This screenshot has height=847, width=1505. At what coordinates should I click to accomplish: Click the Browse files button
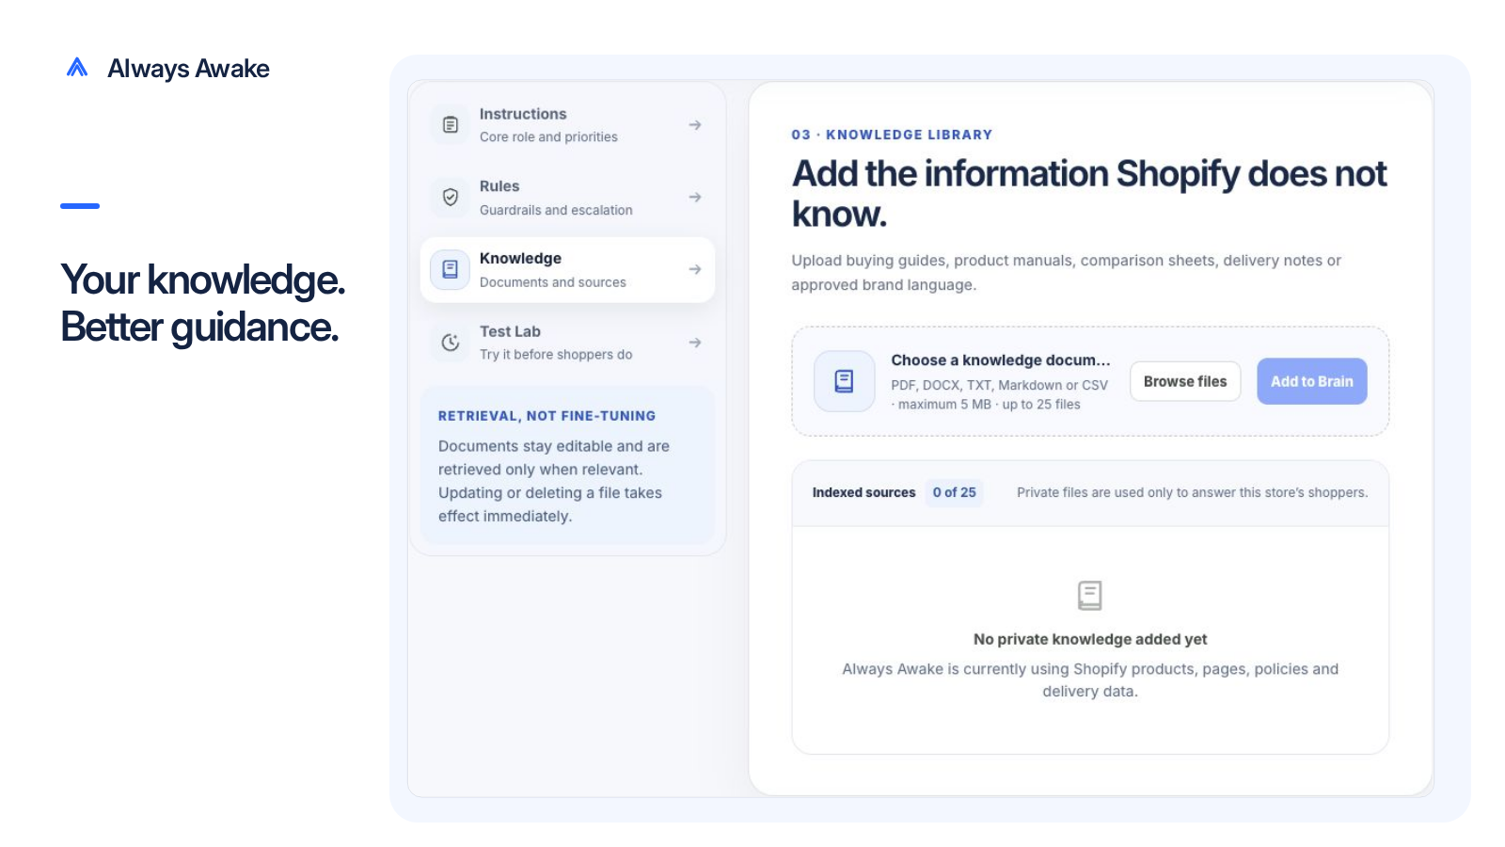click(x=1185, y=381)
